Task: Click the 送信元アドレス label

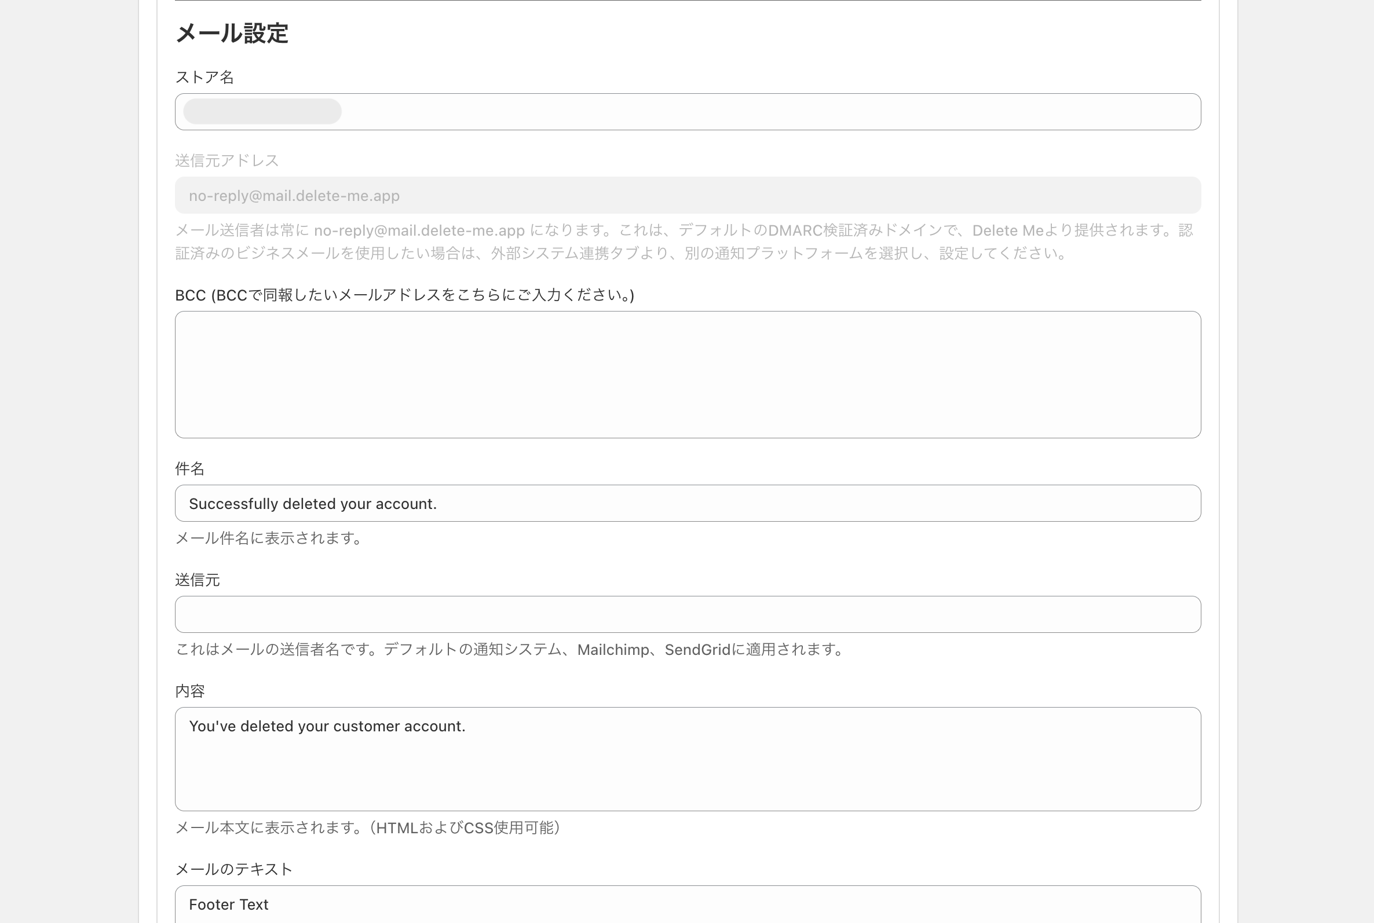Action: (226, 161)
